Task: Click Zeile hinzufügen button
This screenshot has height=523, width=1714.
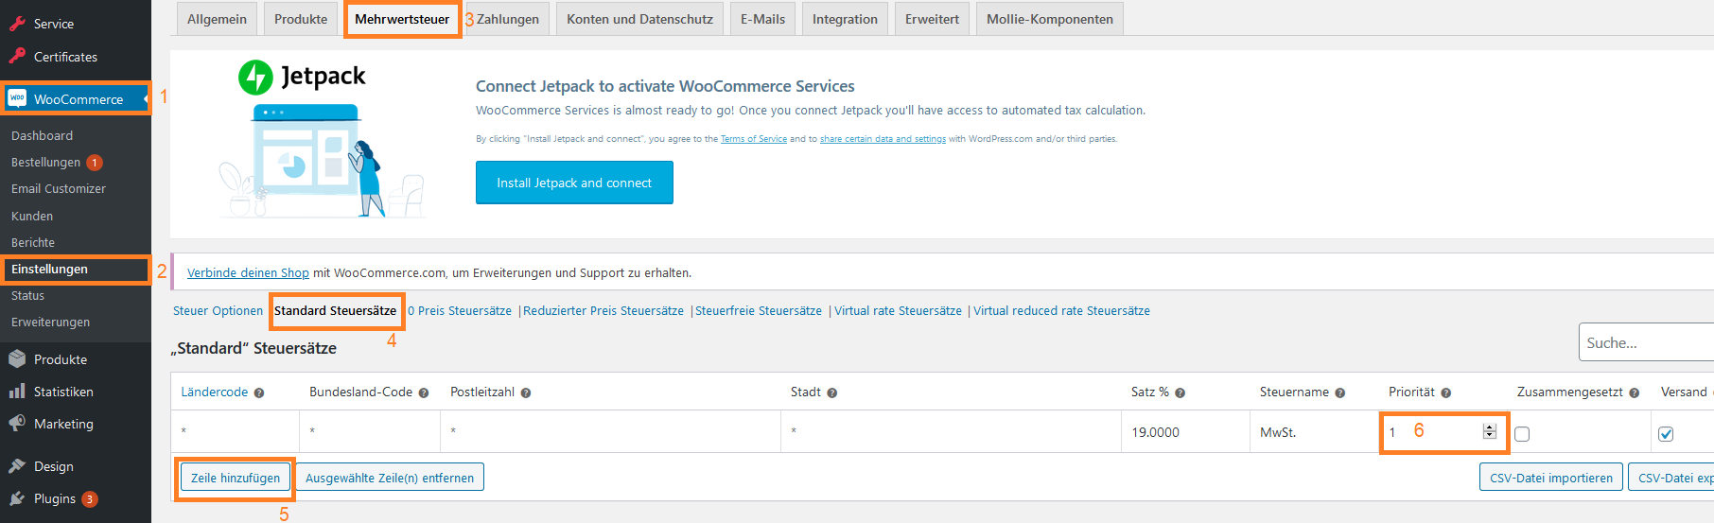Action: pyautogui.click(x=236, y=478)
